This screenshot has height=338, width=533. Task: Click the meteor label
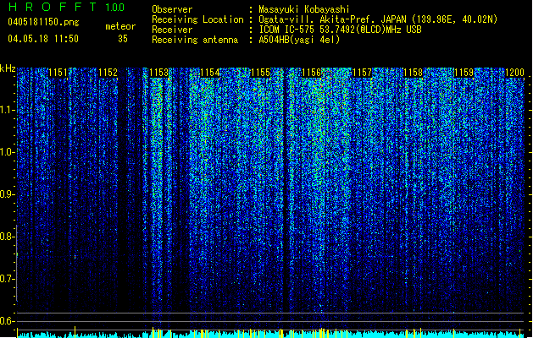120,26
